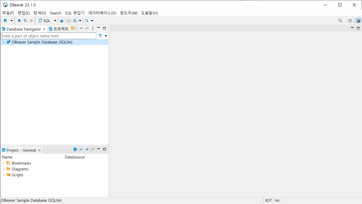The height and width of the screenshot is (204, 362).
Task: Switch to the 프로젝트 tab
Action: (x=59, y=29)
